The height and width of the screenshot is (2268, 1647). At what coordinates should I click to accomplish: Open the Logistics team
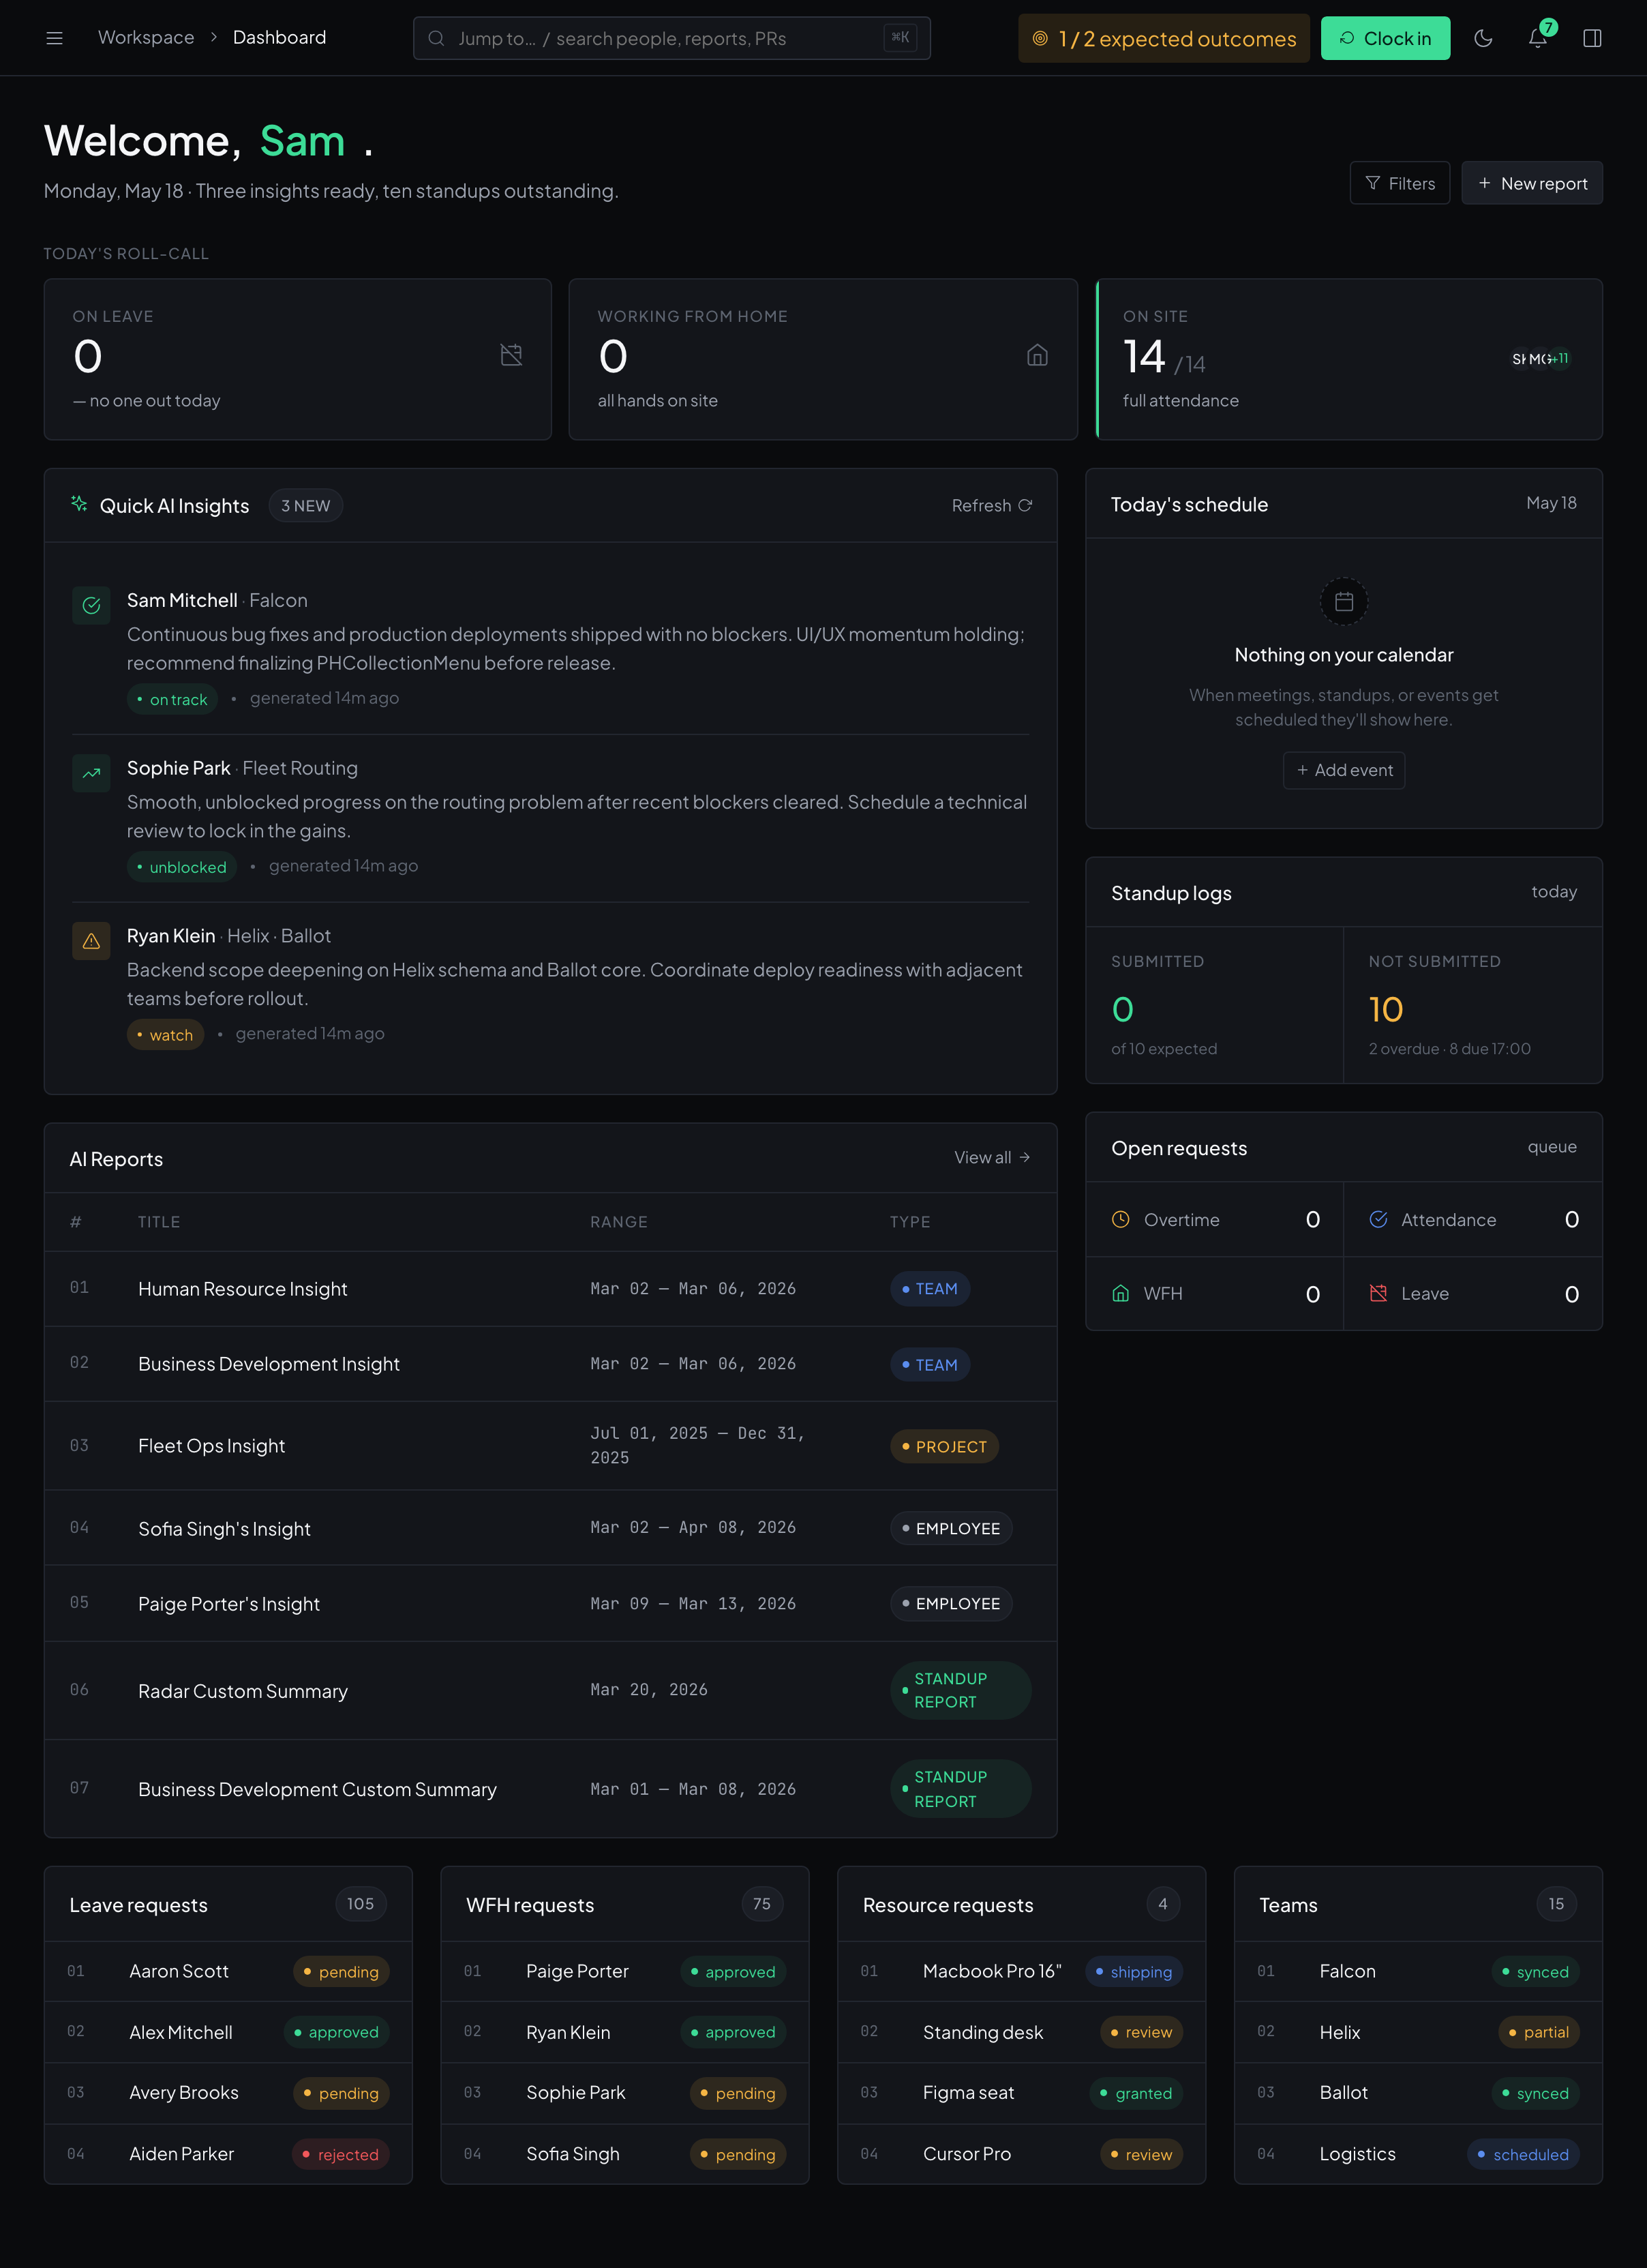[x=1418, y=2154]
